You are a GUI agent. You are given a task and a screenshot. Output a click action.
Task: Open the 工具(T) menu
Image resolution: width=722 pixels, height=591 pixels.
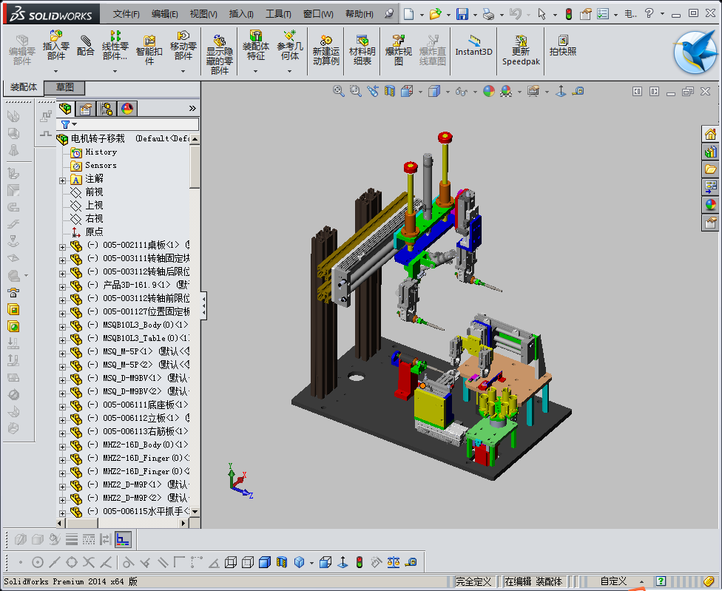point(278,14)
